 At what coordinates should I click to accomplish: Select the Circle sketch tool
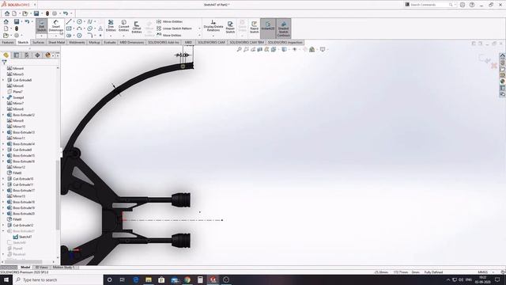click(79, 21)
